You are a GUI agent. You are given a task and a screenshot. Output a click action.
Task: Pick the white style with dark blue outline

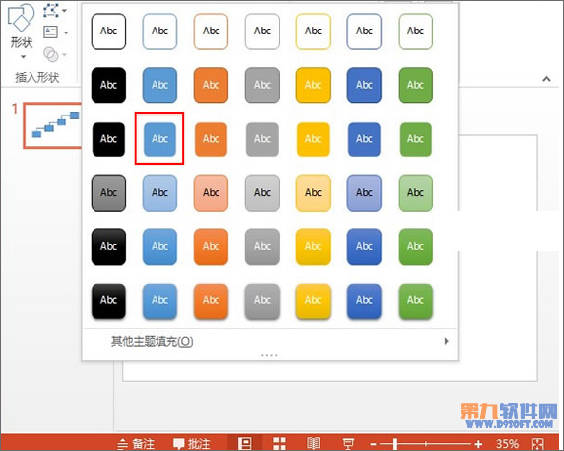coord(364,32)
